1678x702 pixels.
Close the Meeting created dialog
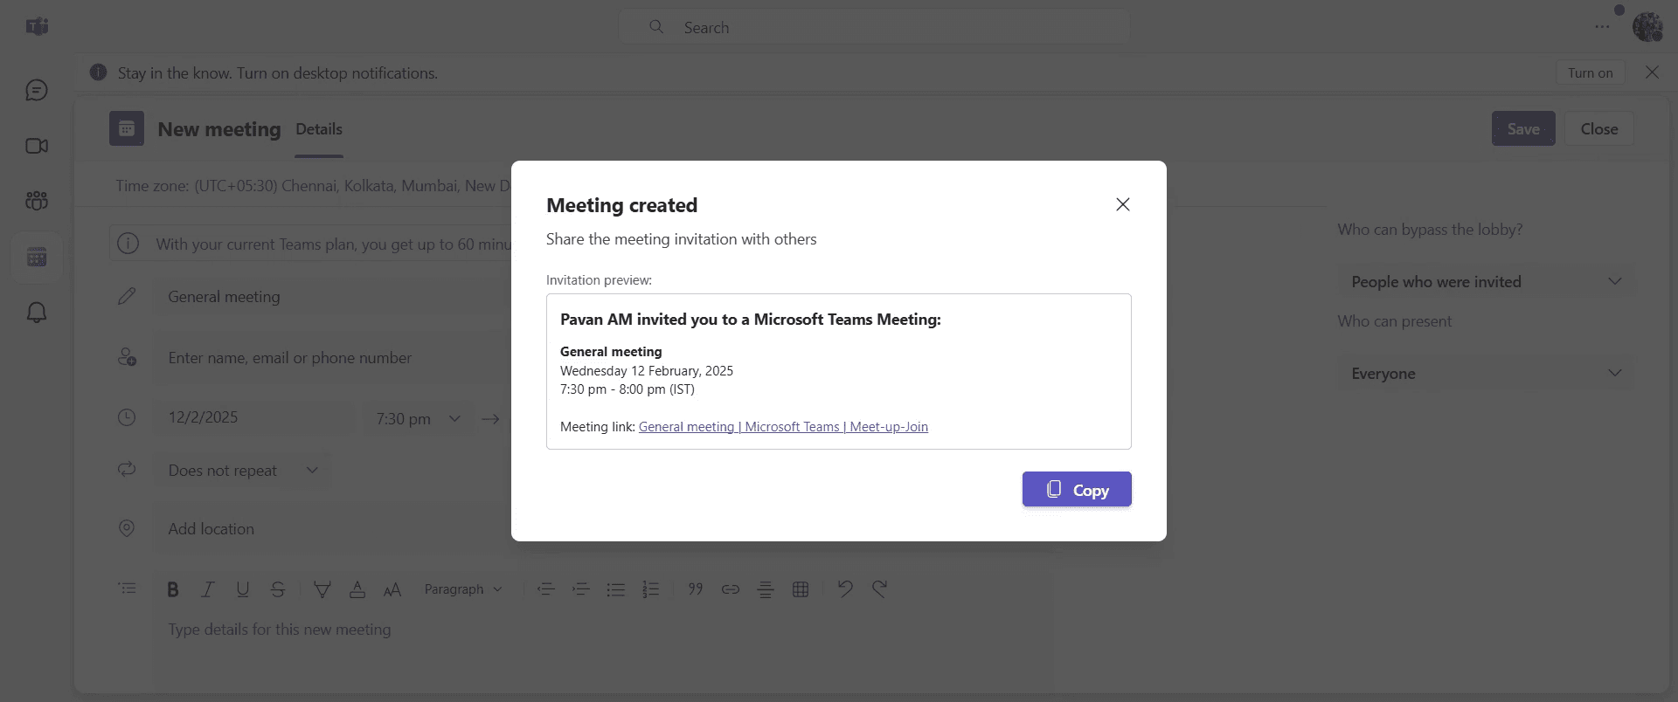pos(1123,204)
